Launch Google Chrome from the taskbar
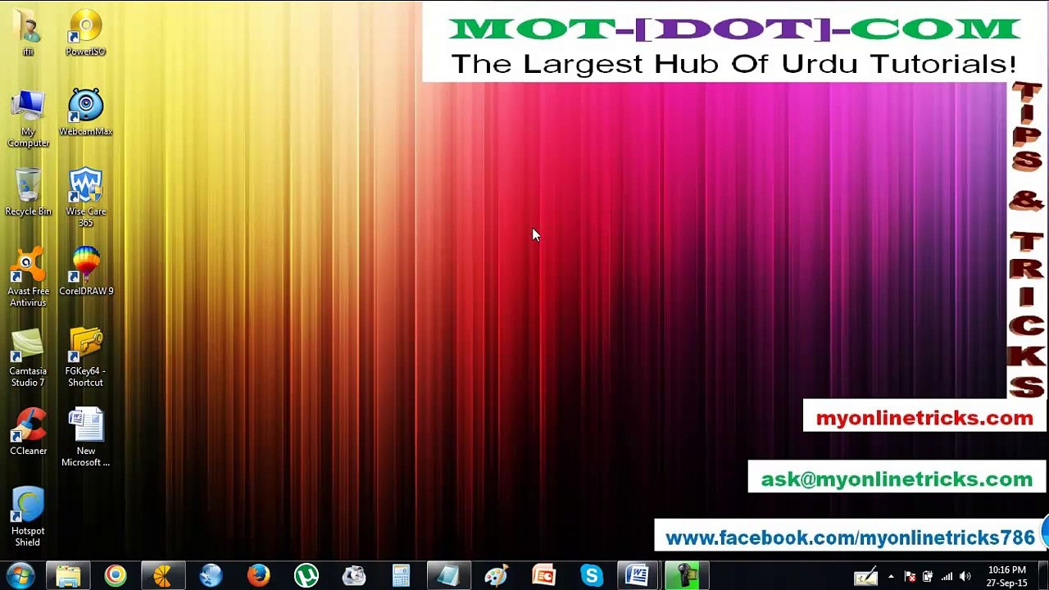 pos(116,576)
